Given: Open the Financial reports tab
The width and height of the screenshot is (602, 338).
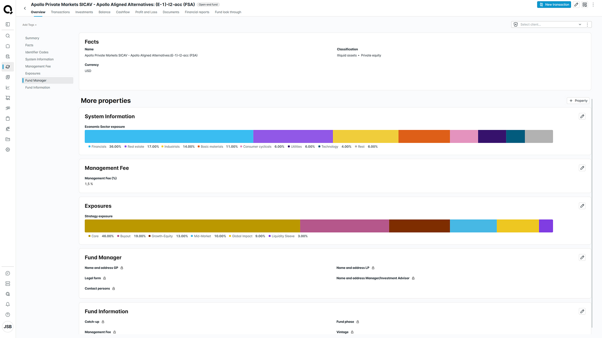Looking at the screenshot, I should (197, 12).
